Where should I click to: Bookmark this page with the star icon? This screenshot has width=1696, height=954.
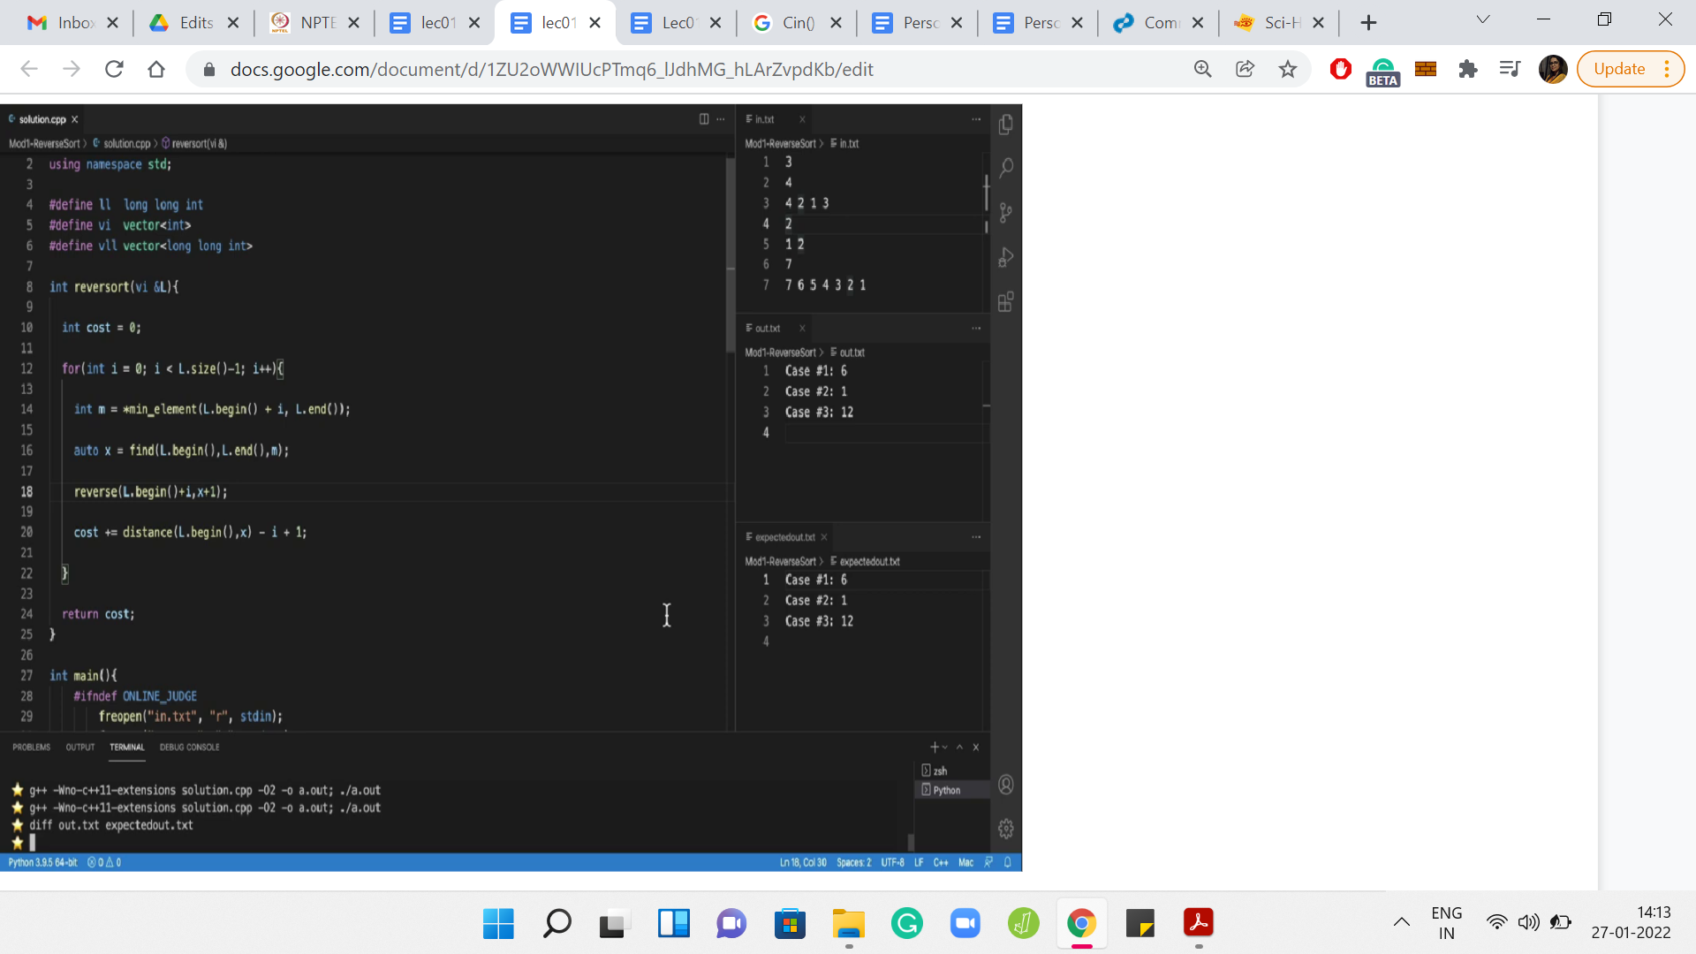tap(1288, 69)
